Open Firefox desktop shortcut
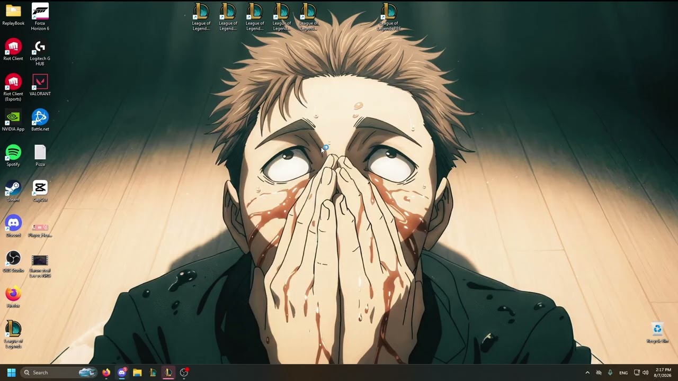The width and height of the screenshot is (678, 381). pos(13,297)
